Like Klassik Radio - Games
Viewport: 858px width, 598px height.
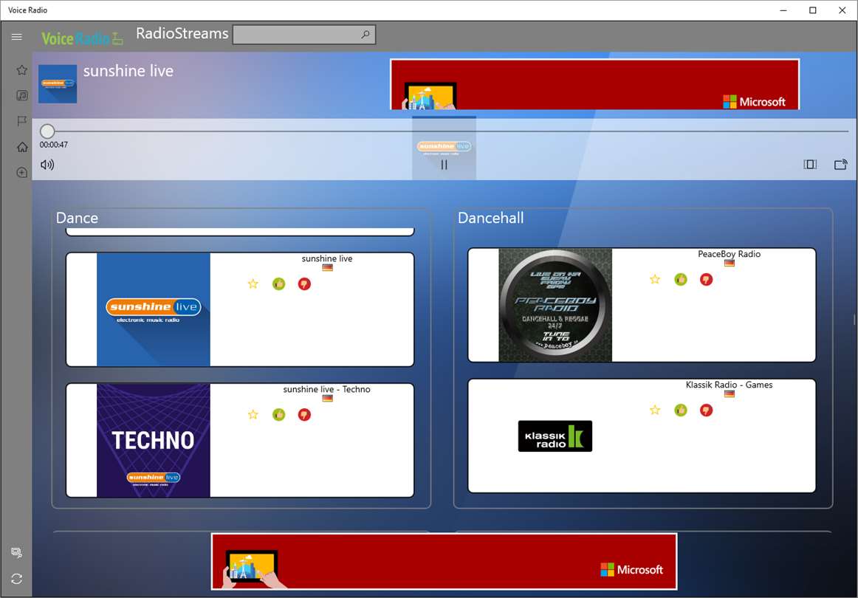point(681,410)
